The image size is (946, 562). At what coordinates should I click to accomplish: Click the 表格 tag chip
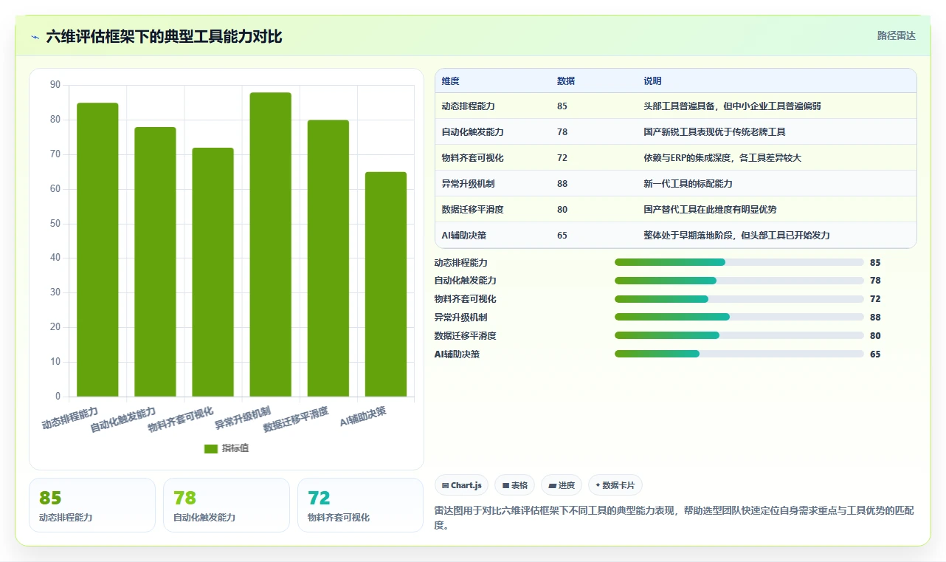click(514, 485)
